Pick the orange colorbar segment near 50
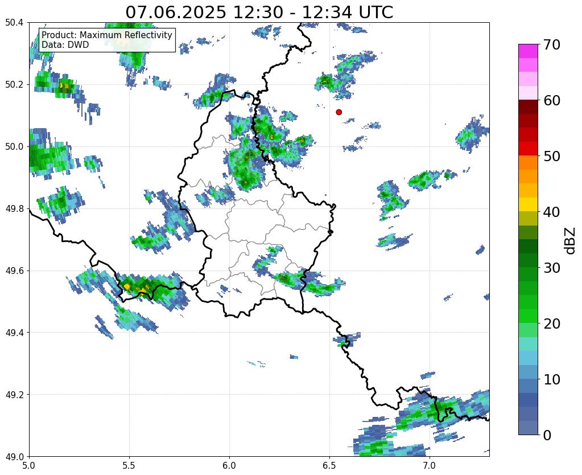Viewport: 582px width, 475px height. pyautogui.click(x=528, y=162)
